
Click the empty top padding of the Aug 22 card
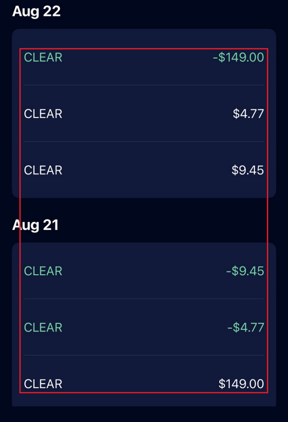point(144,38)
